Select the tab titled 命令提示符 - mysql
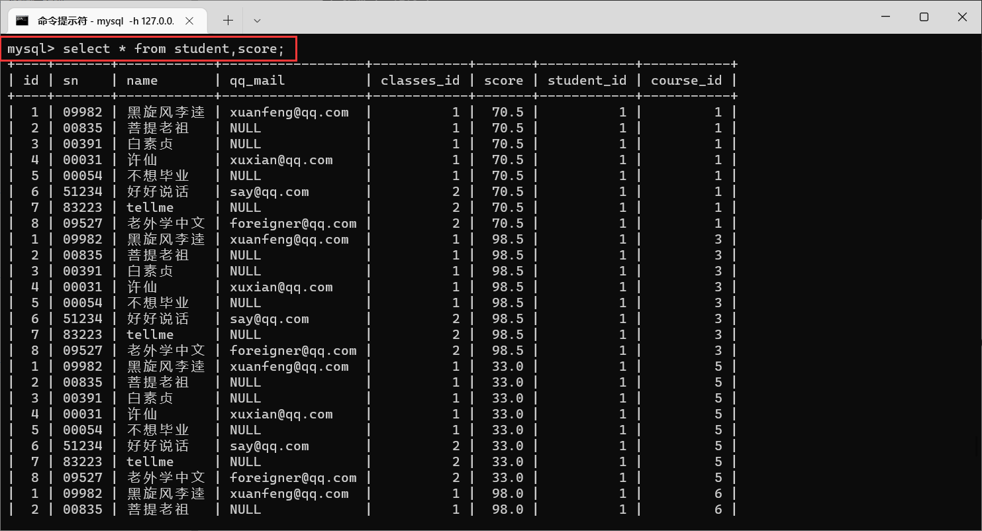 coord(106,21)
